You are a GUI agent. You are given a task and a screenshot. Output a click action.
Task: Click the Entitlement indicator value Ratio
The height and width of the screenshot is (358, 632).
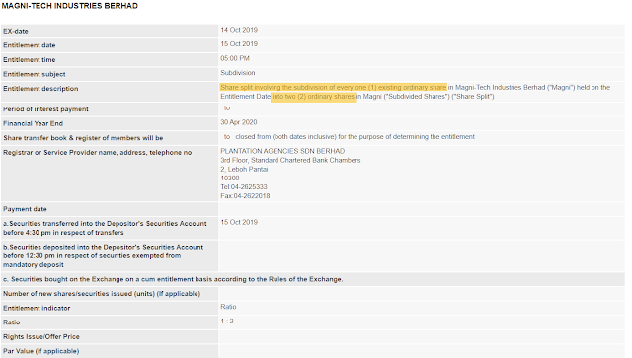pyautogui.click(x=228, y=307)
